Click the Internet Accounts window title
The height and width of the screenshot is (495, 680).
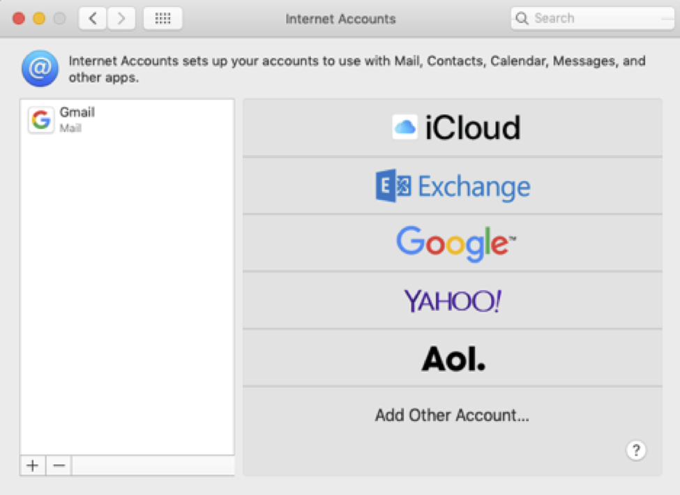pyautogui.click(x=340, y=19)
